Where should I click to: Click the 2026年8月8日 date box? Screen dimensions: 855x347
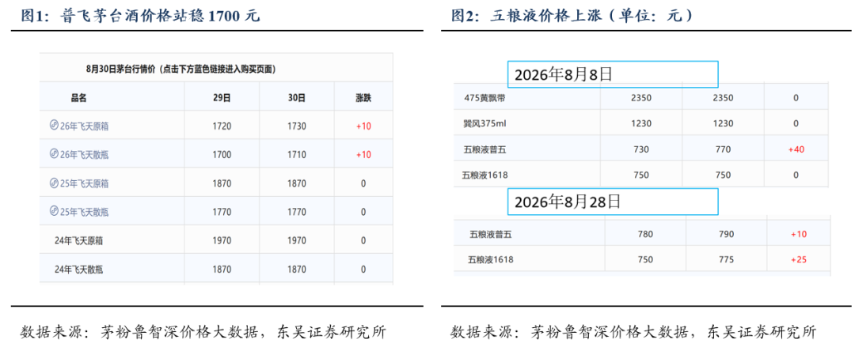[x=613, y=74]
